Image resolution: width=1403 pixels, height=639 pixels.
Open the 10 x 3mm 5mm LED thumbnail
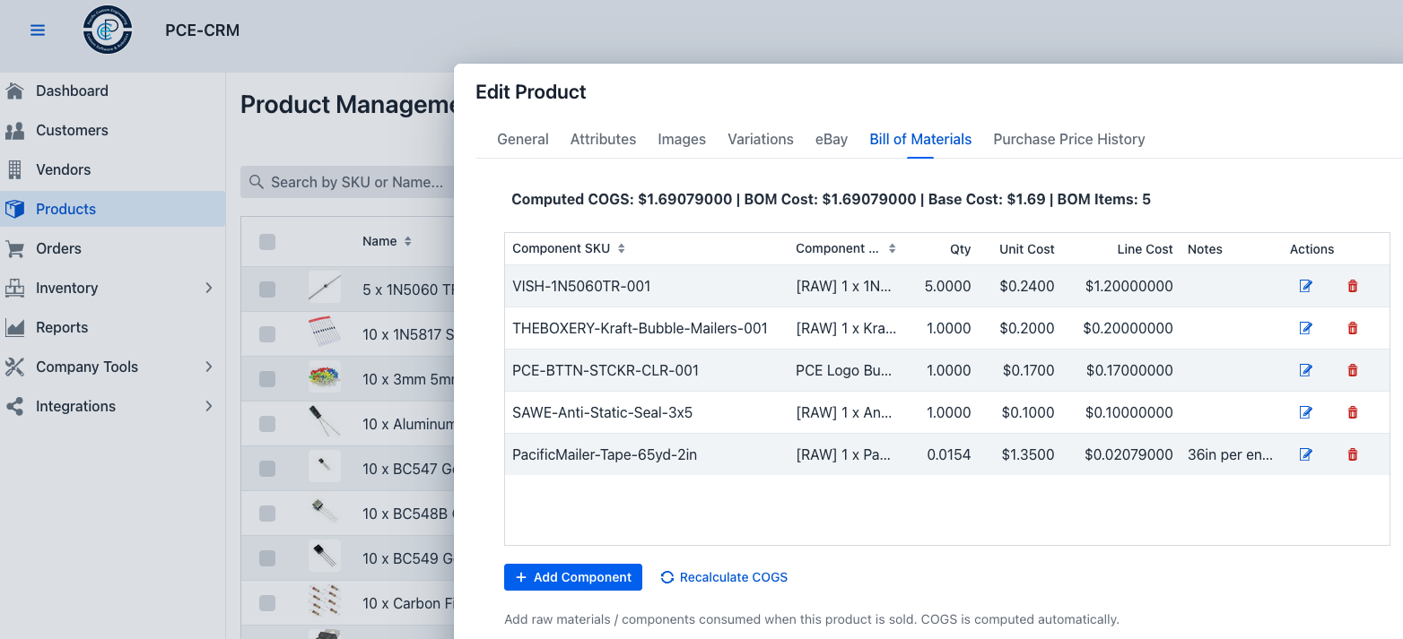click(324, 378)
